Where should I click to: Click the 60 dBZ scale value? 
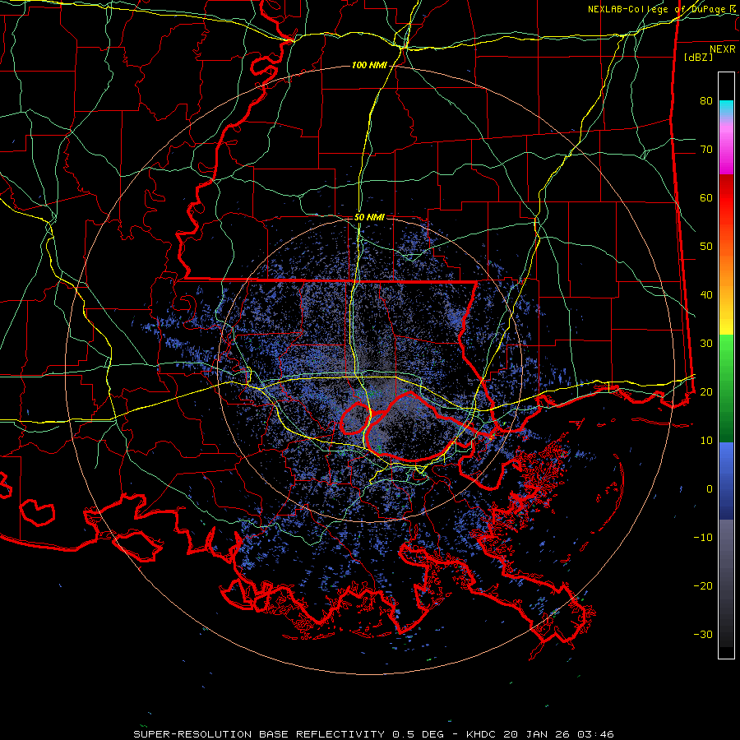point(706,198)
